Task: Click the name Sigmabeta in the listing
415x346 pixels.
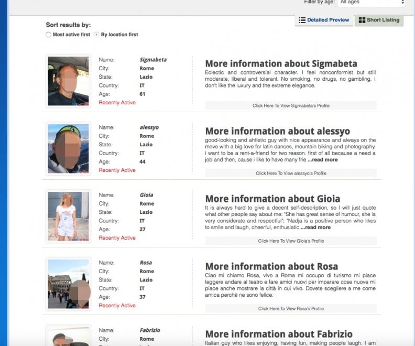Action: tap(153, 60)
